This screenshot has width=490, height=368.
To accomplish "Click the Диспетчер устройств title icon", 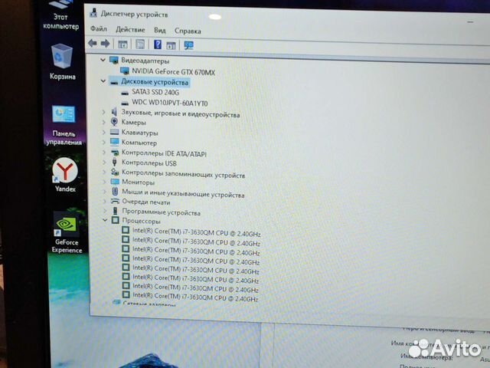I will pos(93,12).
